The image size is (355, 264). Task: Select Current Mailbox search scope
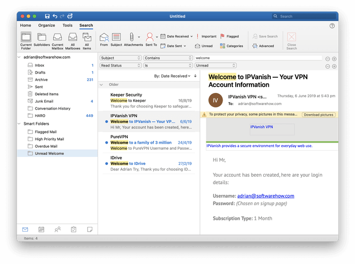(57, 41)
